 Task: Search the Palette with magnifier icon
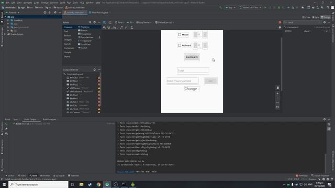[x=90, y=22]
